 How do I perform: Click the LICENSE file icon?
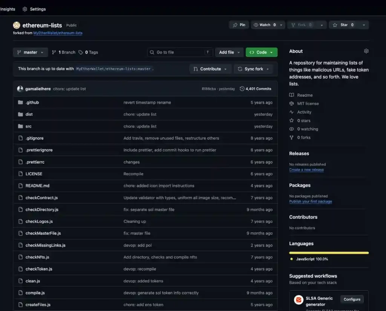(21, 174)
